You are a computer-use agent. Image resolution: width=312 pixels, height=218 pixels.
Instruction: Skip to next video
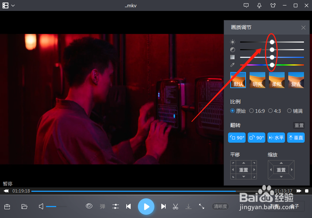coord(163,206)
